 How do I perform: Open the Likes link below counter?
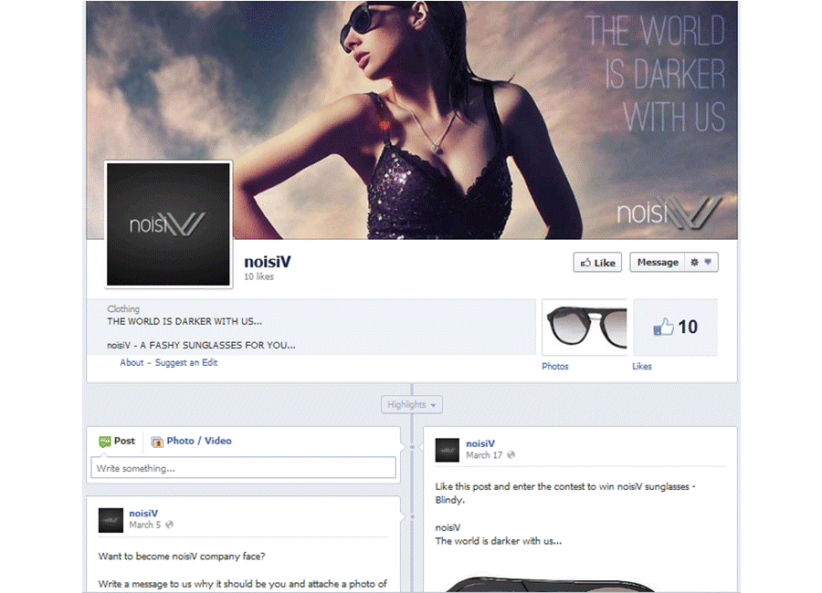tap(642, 366)
